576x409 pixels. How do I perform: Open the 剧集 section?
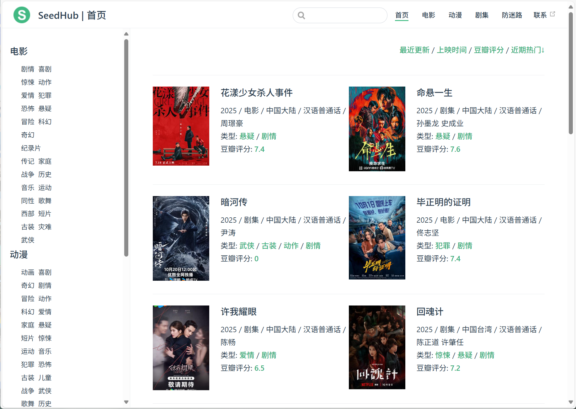[482, 15]
